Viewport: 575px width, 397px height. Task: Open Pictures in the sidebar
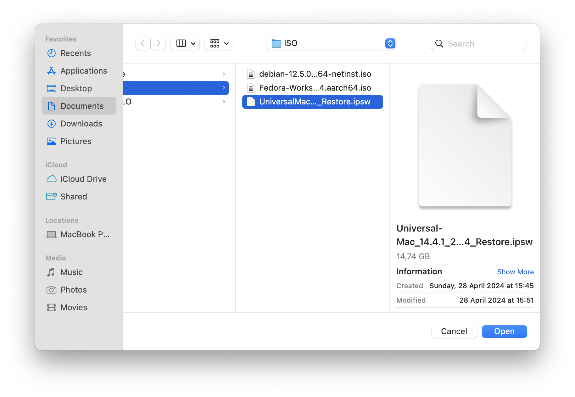[x=79, y=141]
